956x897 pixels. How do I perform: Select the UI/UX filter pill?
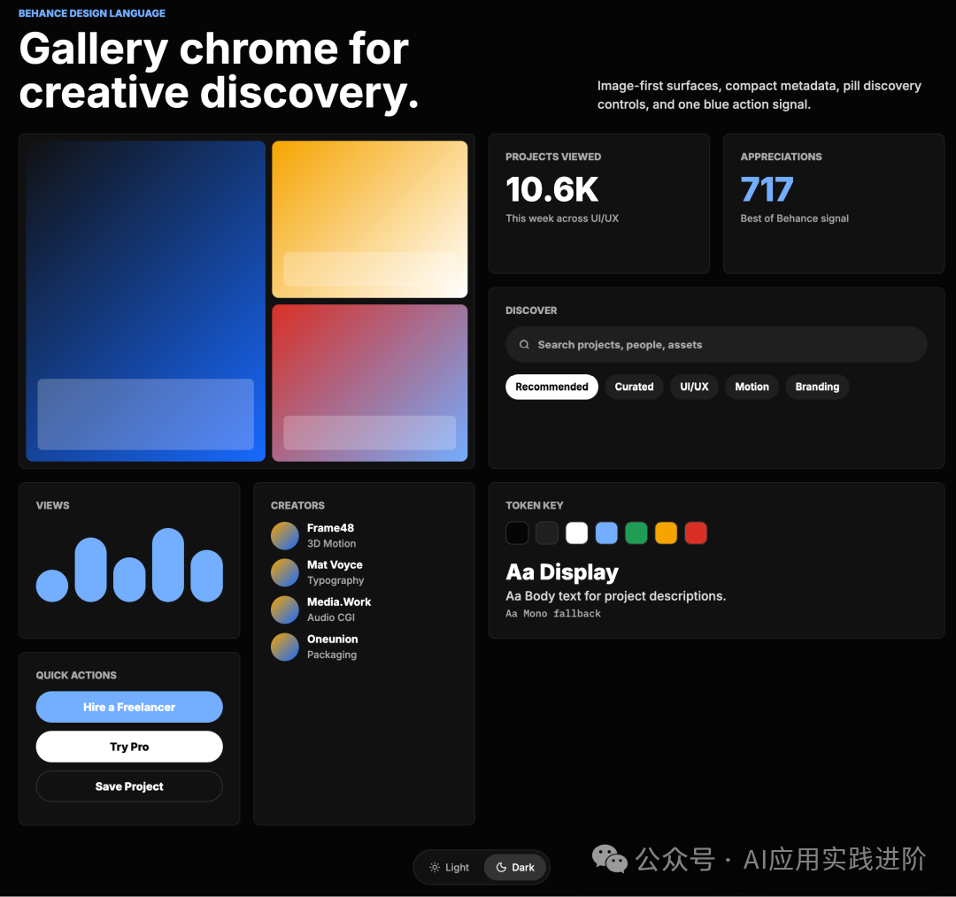pyautogui.click(x=695, y=387)
